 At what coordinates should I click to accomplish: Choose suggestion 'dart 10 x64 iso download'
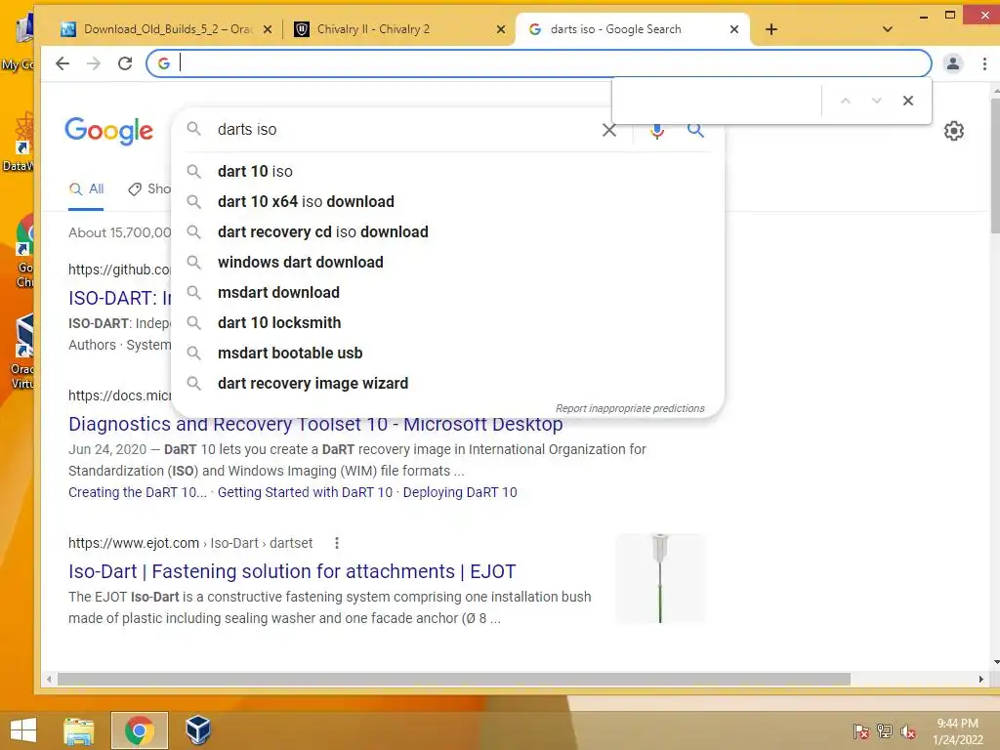click(x=447, y=201)
